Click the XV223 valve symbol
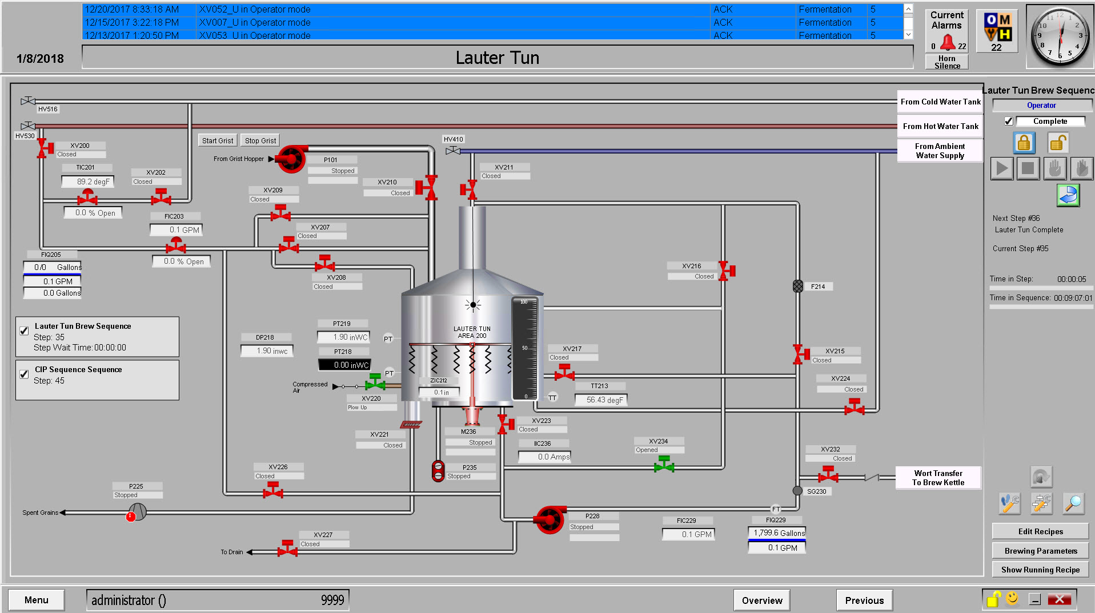The height and width of the screenshot is (613, 1095). point(506,424)
